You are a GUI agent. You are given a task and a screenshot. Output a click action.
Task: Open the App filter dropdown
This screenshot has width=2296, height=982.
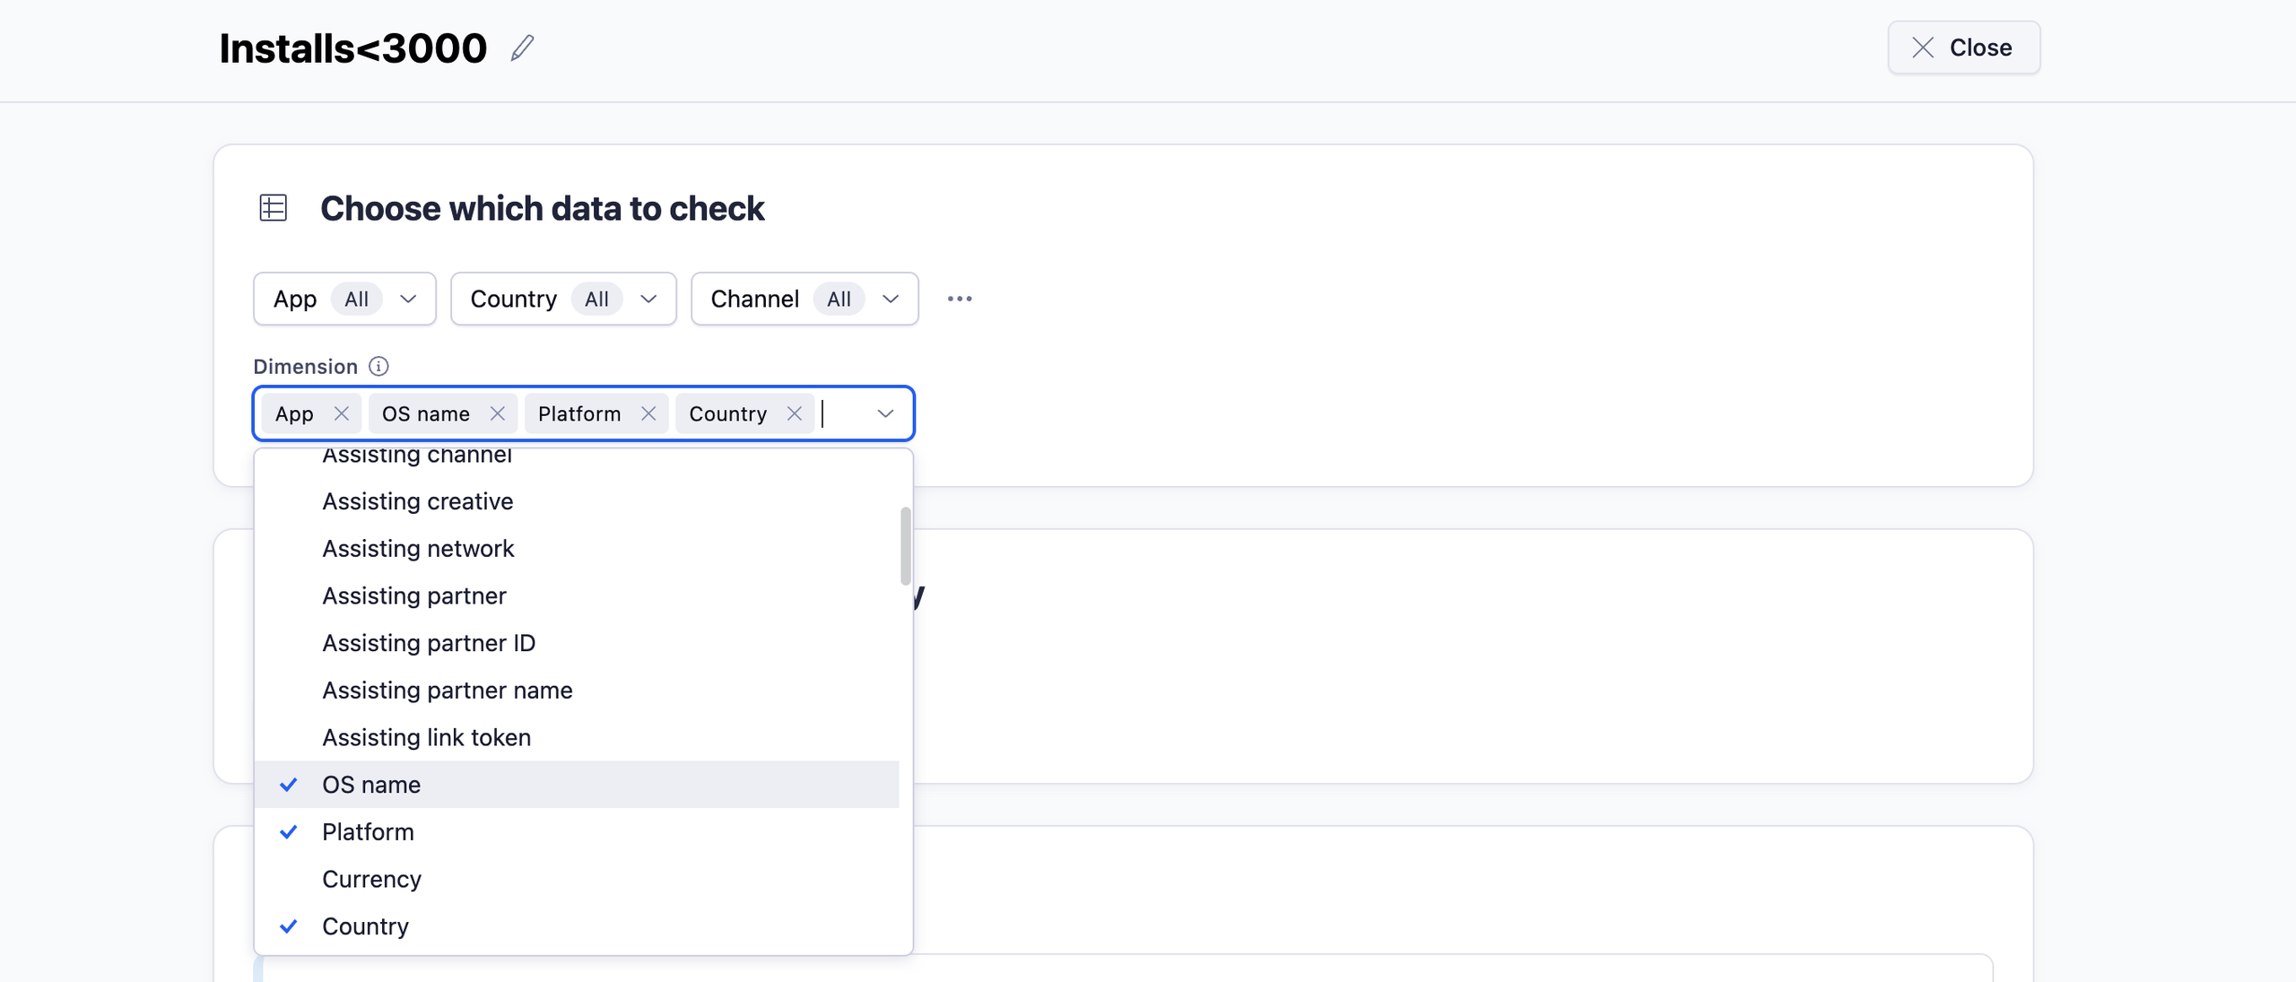point(344,299)
